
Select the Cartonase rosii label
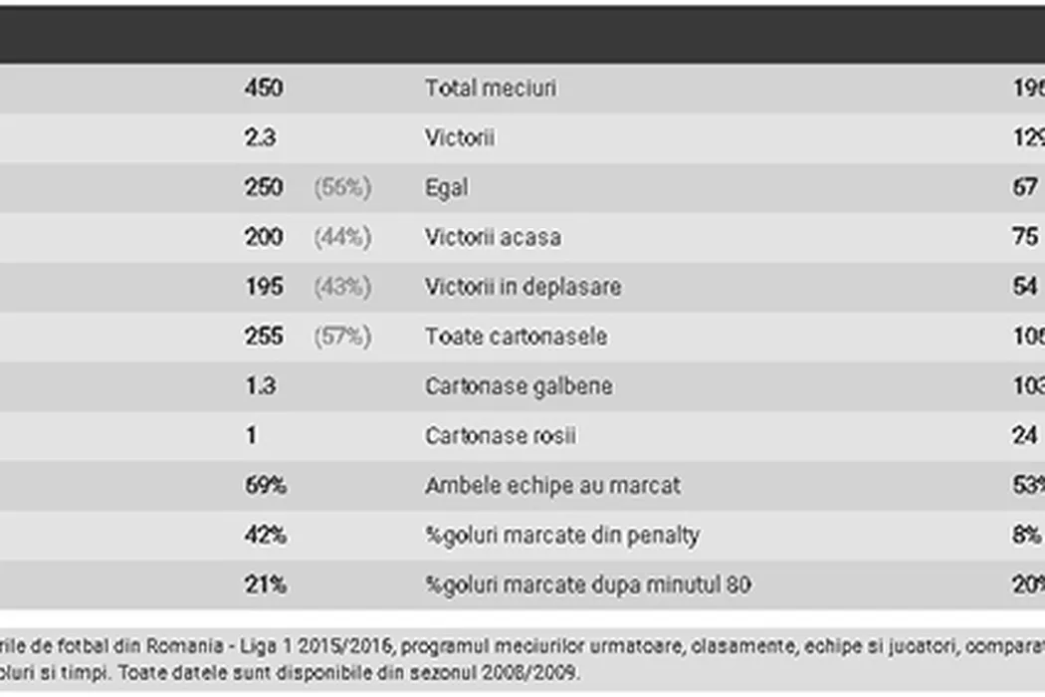point(500,436)
